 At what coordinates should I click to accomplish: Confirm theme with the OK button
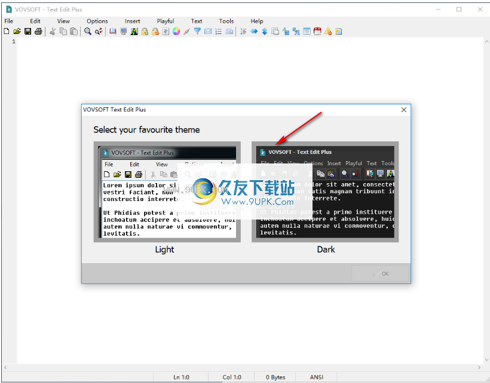pyautogui.click(x=380, y=273)
